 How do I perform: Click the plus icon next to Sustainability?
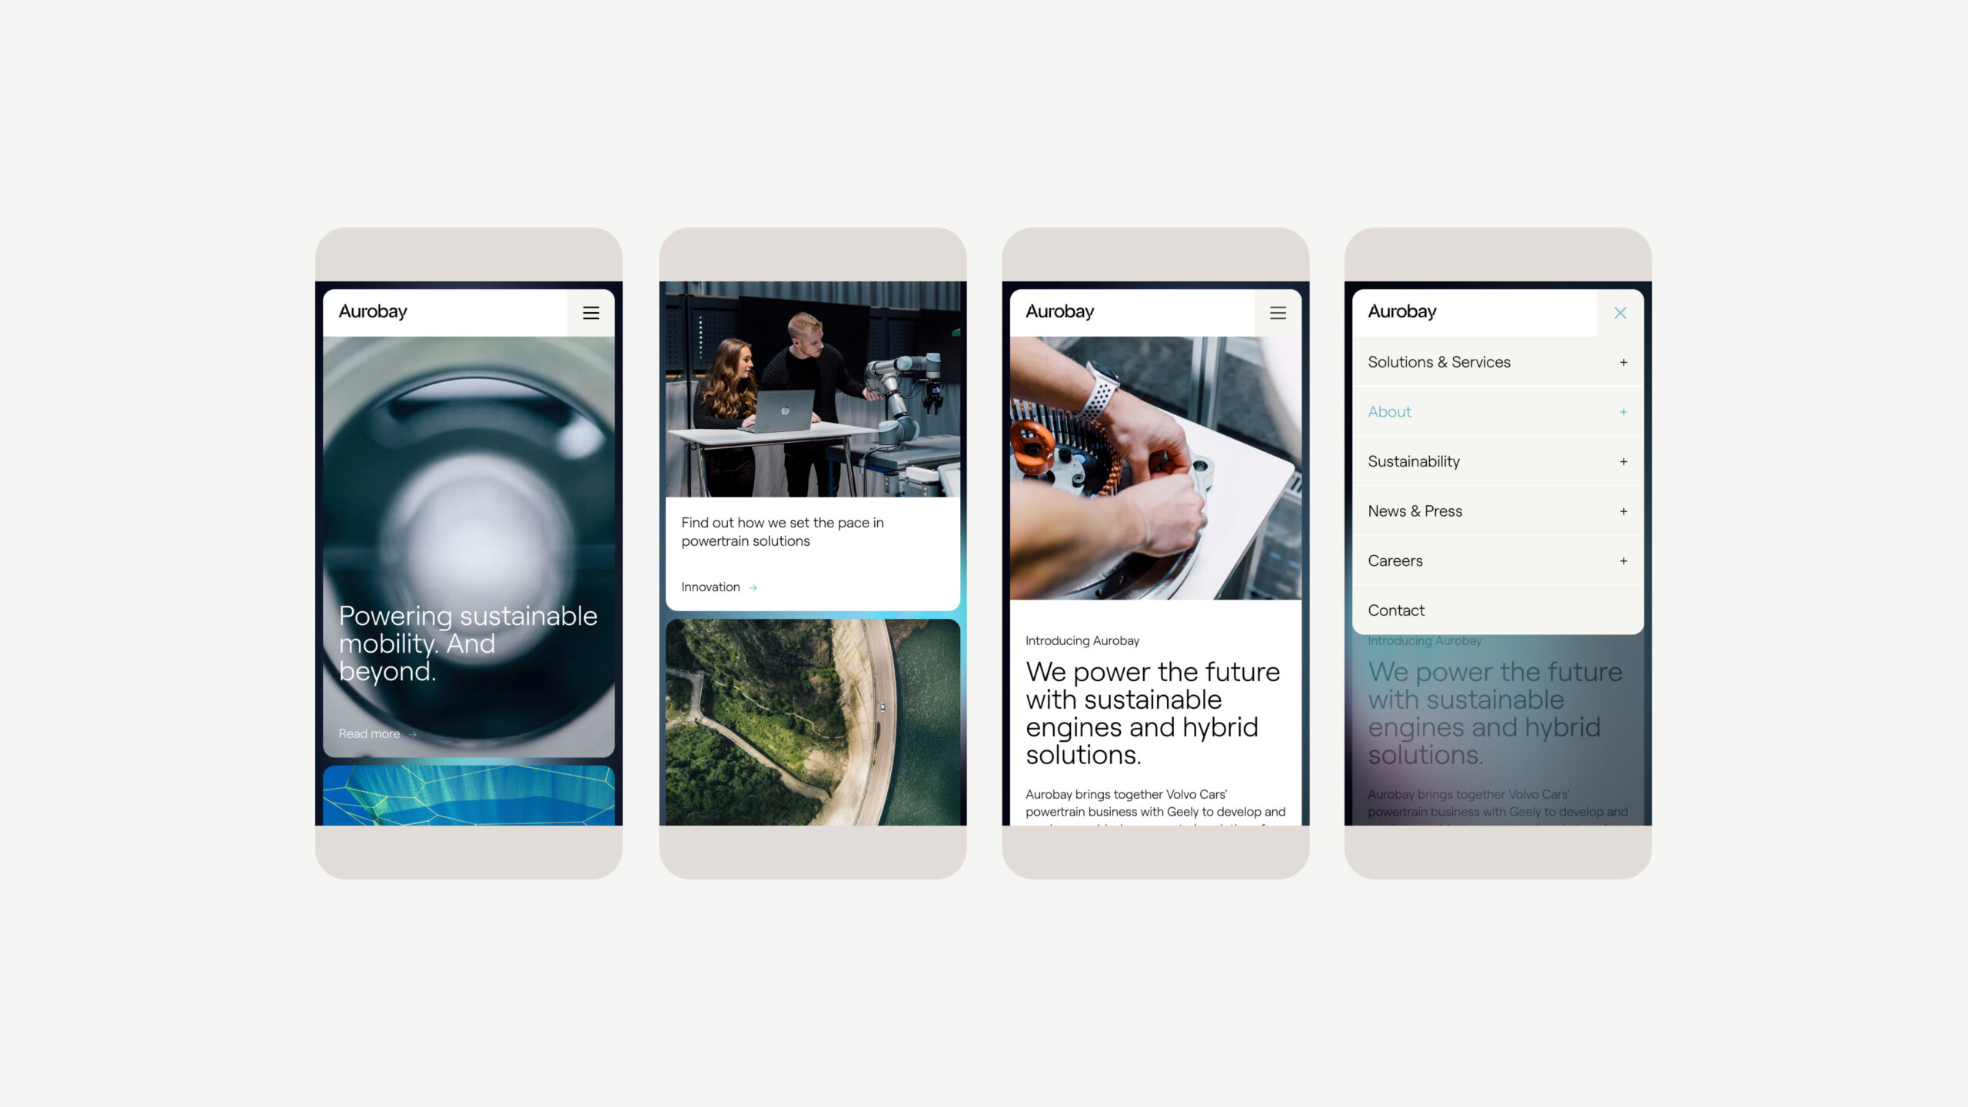coord(1622,461)
